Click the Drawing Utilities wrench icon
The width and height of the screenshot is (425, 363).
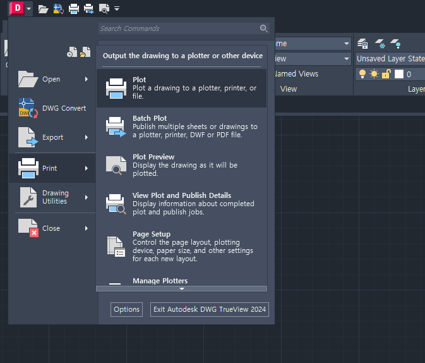pyautogui.click(x=28, y=197)
